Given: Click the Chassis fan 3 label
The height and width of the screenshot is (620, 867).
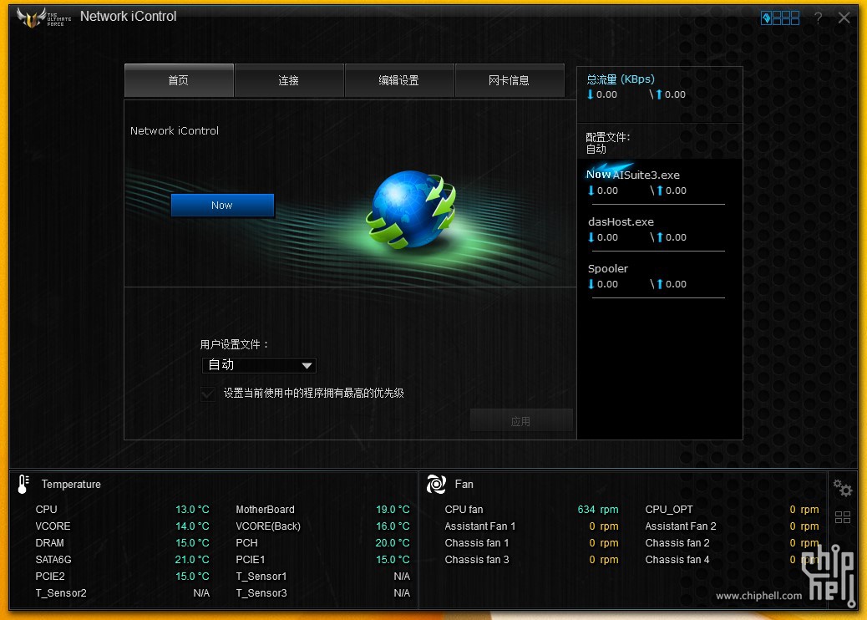Looking at the screenshot, I should click(477, 560).
